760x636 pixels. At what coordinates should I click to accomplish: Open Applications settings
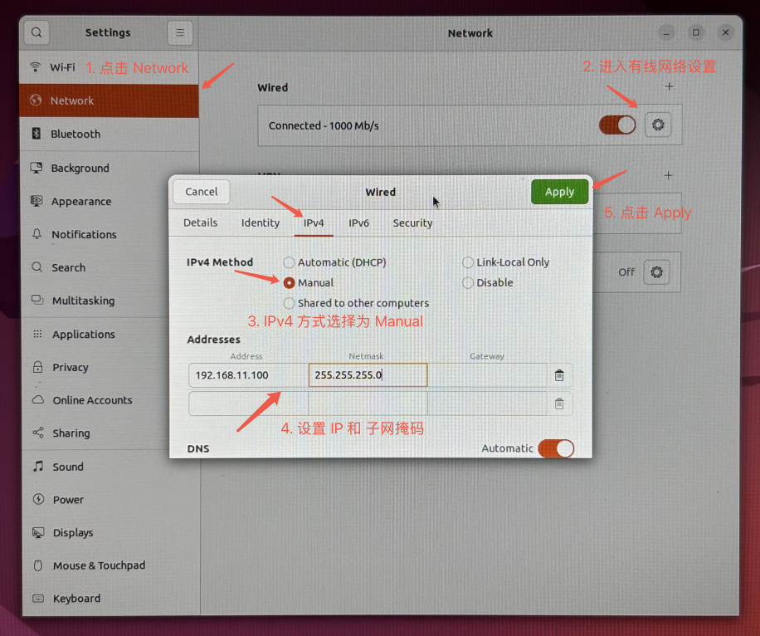pyautogui.click(x=95, y=335)
